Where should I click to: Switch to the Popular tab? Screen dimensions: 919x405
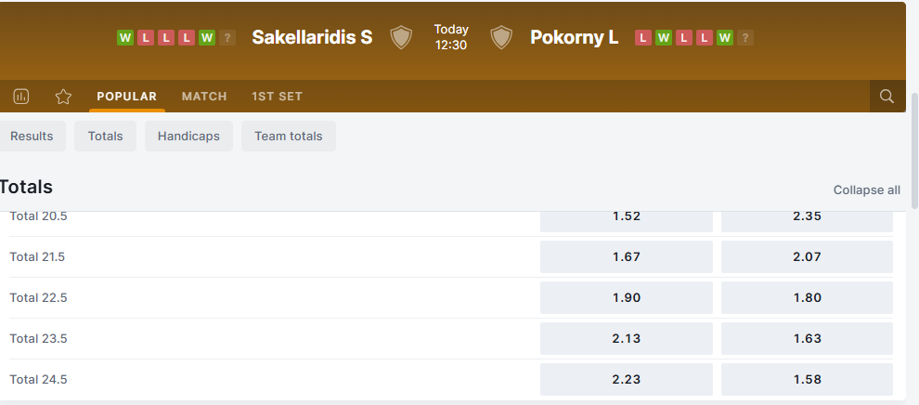point(127,97)
